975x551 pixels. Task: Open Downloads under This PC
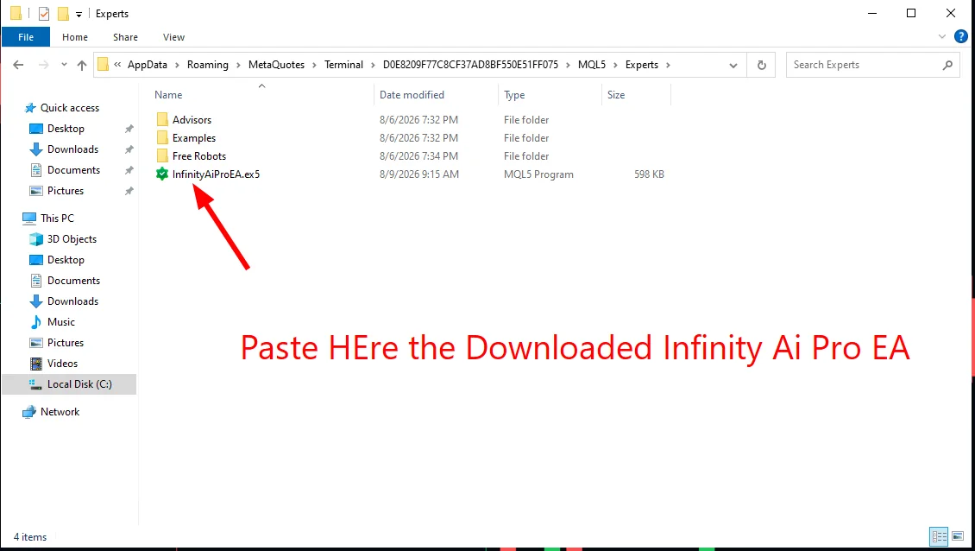(x=72, y=301)
